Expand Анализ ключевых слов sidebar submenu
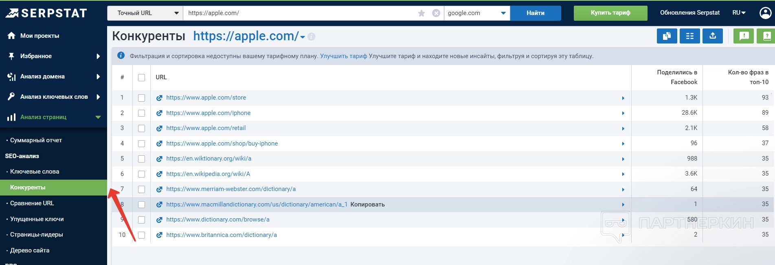775x265 pixels. pyautogui.click(x=98, y=97)
